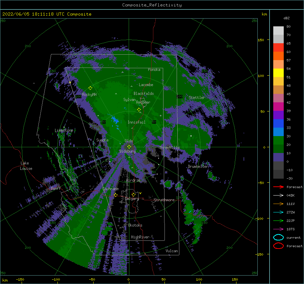
Task: Click the red swatch in dBZ scale
Action: 278,48
